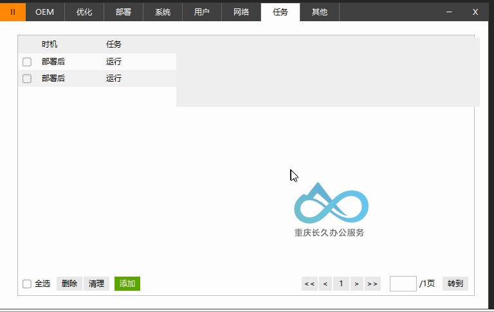
Task: Tick the second 部署后 row checkbox
Action: [x=27, y=78]
